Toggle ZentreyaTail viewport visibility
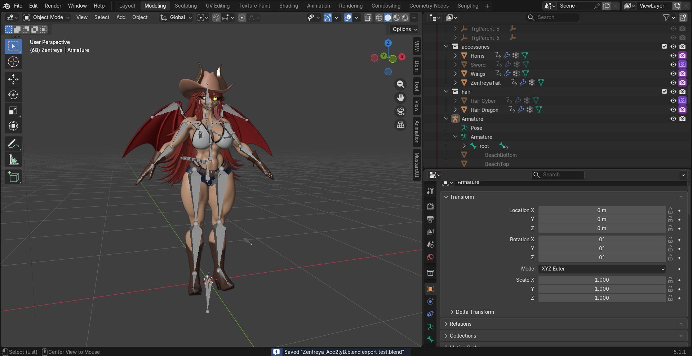692x356 pixels. tap(673, 83)
